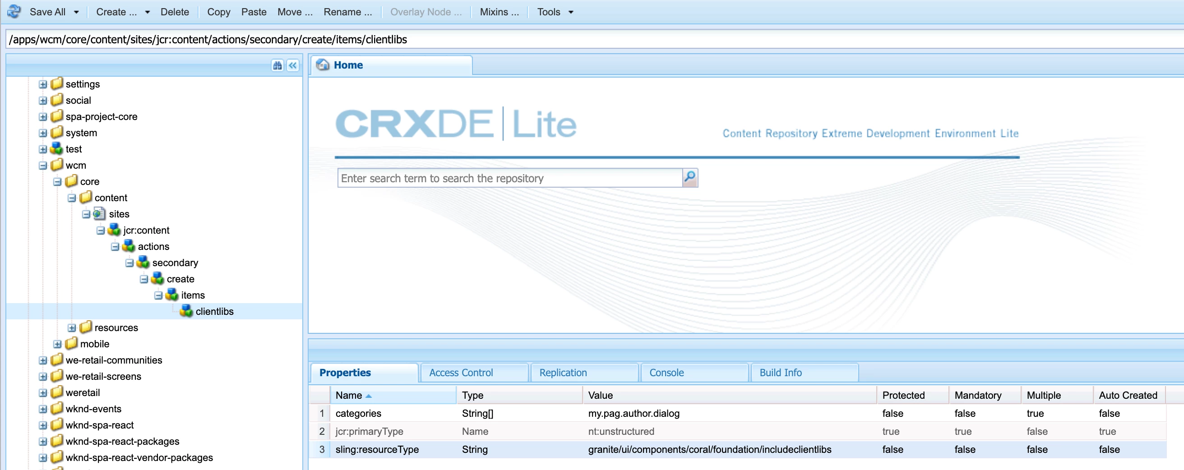The width and height of the screenshot is (1184, 470).
Task: Click the refresh icon in the toolbar
Action: tap(14, 11)
